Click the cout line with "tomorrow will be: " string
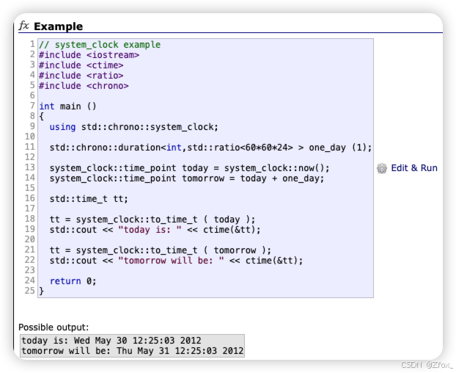Viewport: 456px width, 373px height. coord(176,261)
